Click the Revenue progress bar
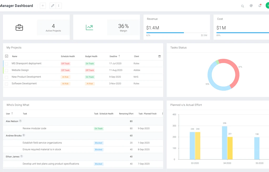Screen dimensions: 269x172 177,33
